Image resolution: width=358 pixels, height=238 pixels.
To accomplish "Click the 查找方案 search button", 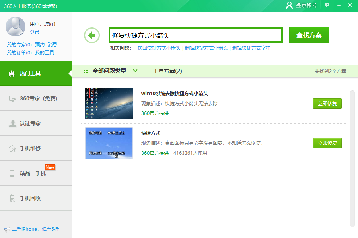I will click(x=309, y=35).
